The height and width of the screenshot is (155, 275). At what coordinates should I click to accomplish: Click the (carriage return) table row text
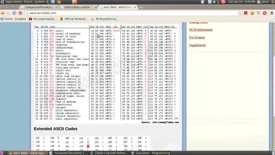(x=67, y=68)
